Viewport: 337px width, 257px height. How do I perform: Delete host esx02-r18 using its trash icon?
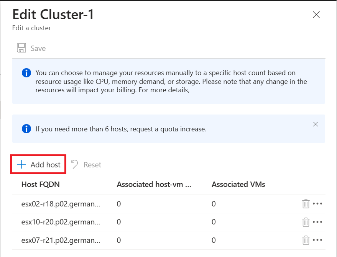[306, 203]
